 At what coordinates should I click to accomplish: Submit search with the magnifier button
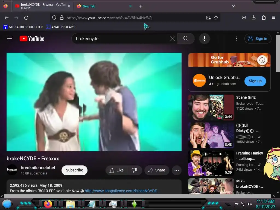186,39
